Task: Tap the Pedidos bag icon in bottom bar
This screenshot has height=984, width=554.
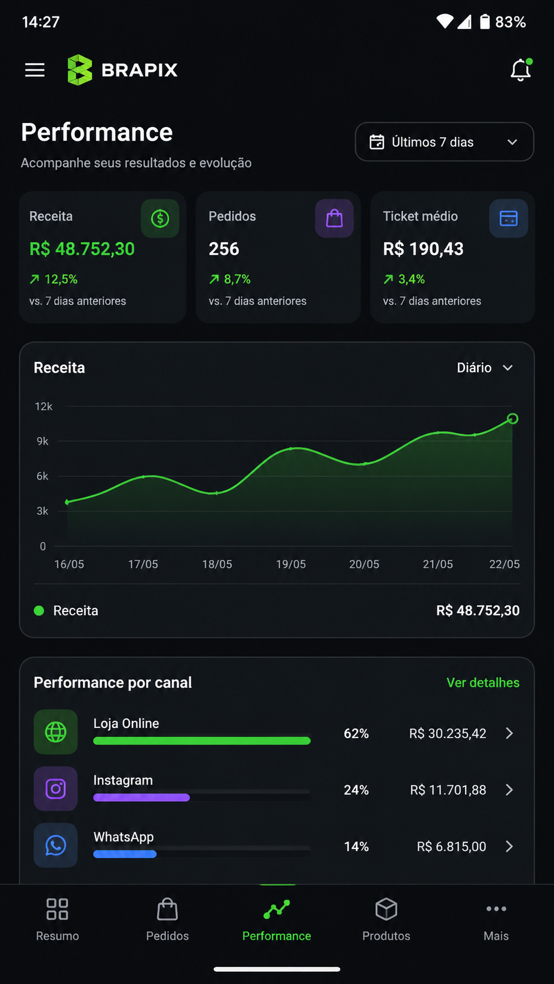Action: coord(167,909)
